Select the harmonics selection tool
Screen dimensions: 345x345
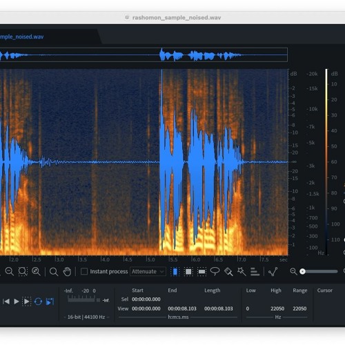click(x=255, y=272)
